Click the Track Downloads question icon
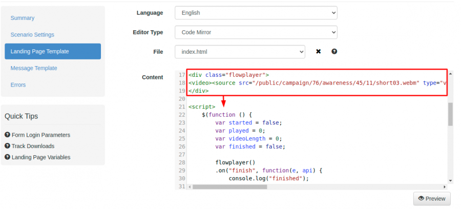Viewport: 461px width, 209px height. coord(7,146)
